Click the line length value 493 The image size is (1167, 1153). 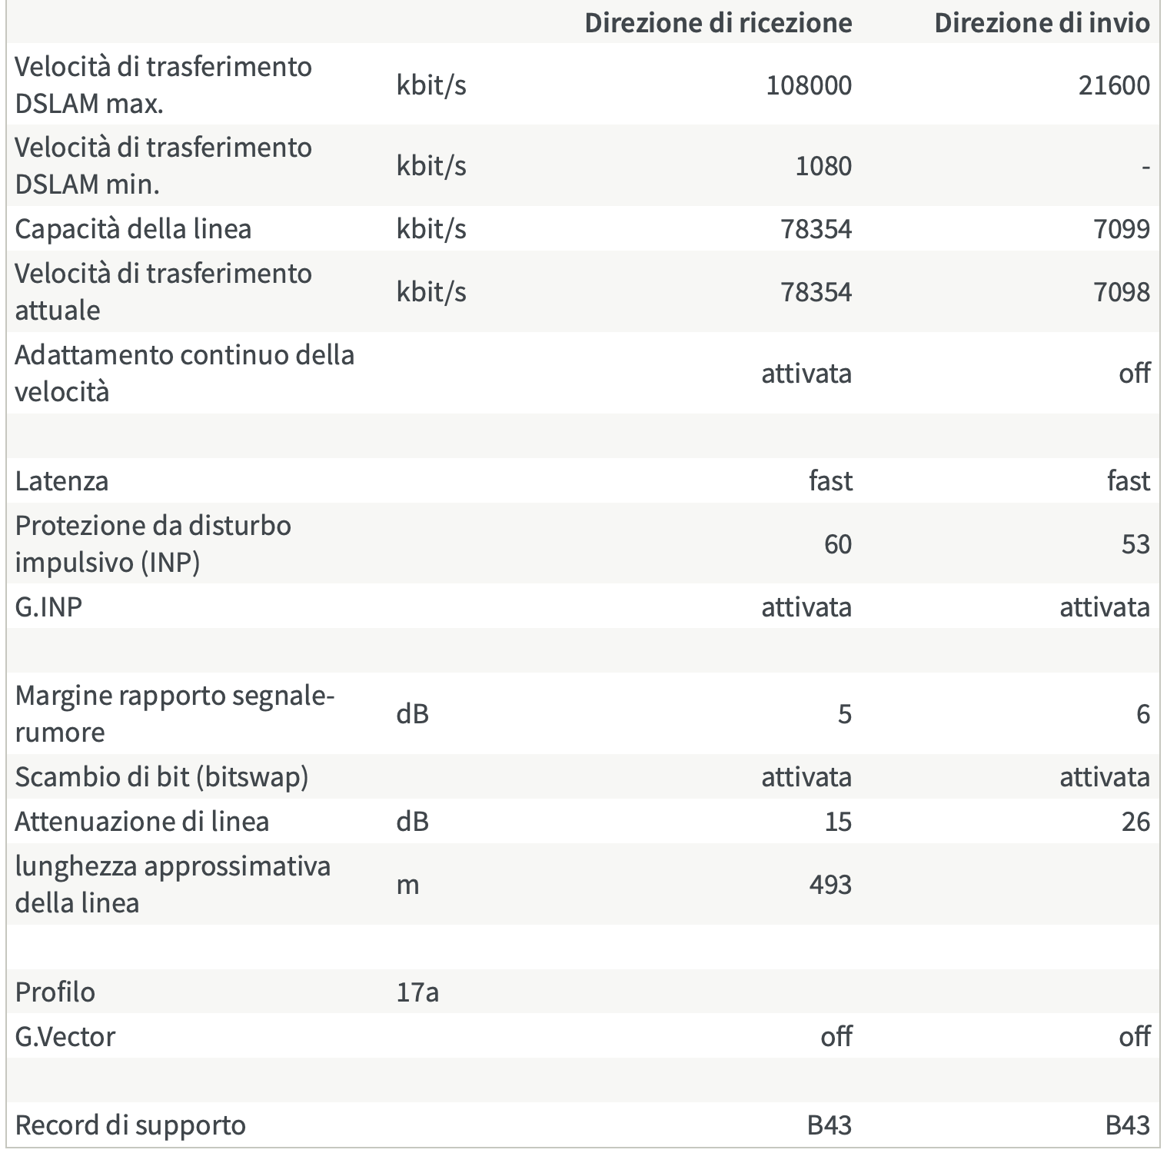tap(830, 885)
